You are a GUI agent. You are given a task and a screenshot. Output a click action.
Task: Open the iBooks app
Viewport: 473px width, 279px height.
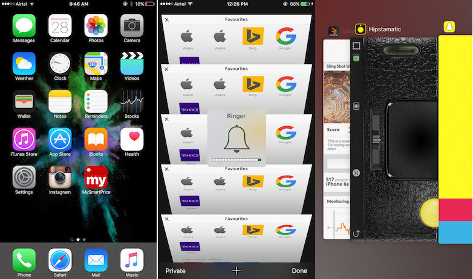pos(96,139)
